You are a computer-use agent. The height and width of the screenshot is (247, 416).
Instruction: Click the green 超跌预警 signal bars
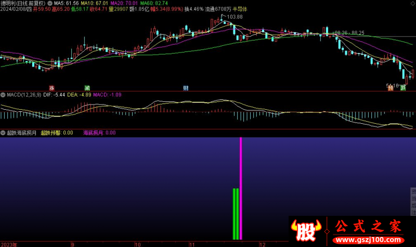coord(236,213)
